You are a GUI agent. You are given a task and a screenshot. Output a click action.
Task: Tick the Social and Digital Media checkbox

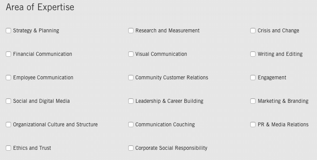[x=8, y=101]
